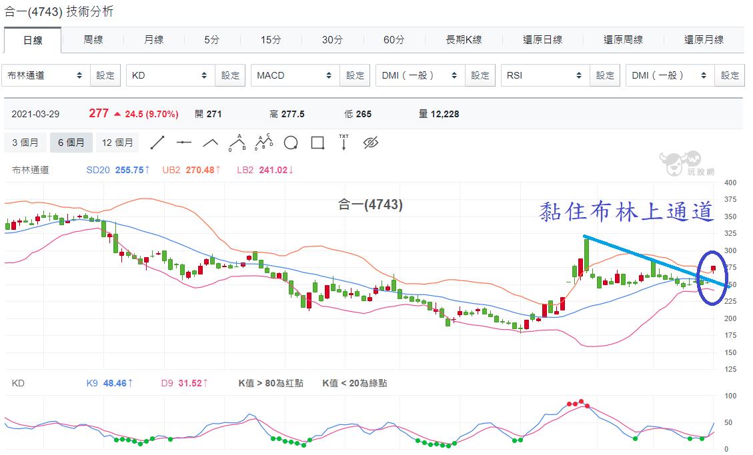Screen dimensions: 753x455
Task: Click the 高 277.5 high price
Action: [287, 114]
